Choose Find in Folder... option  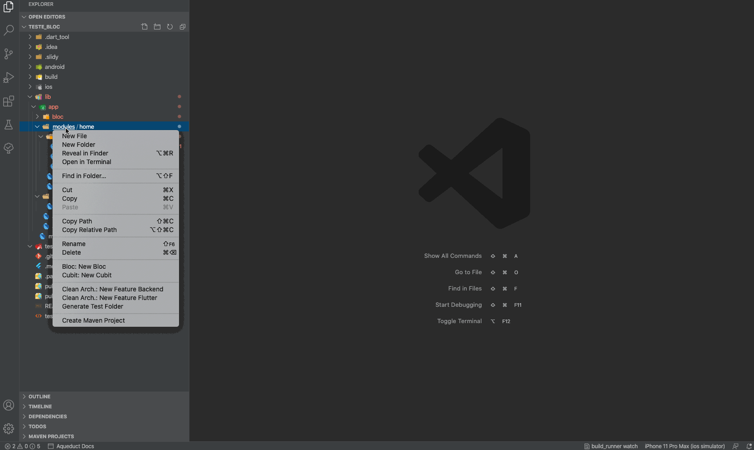116,176
